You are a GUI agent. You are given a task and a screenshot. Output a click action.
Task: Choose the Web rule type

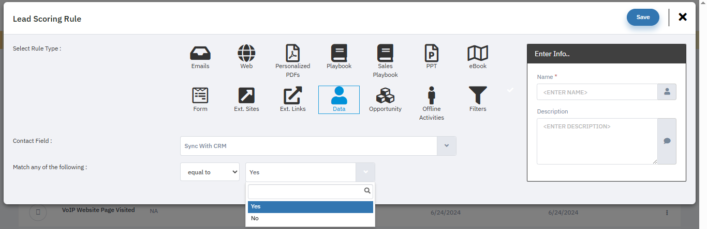(246, 53)
